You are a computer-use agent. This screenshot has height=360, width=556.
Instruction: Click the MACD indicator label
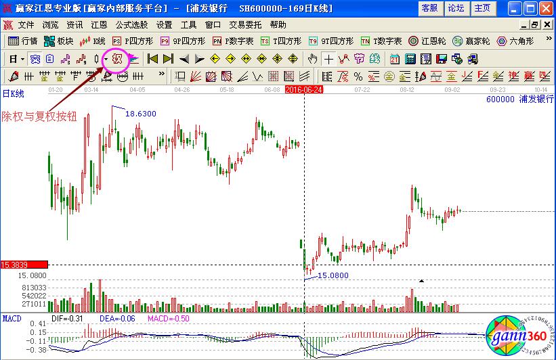tap(12, 318)
